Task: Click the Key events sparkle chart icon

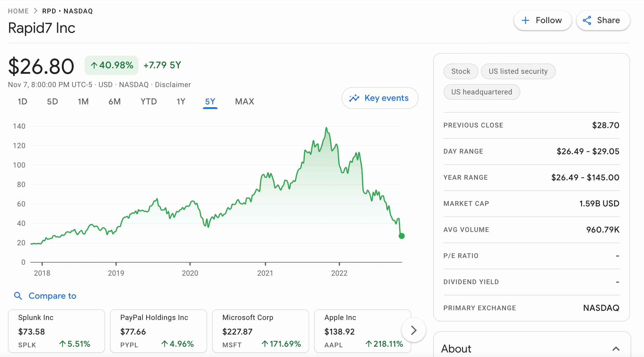Action: 354,98
